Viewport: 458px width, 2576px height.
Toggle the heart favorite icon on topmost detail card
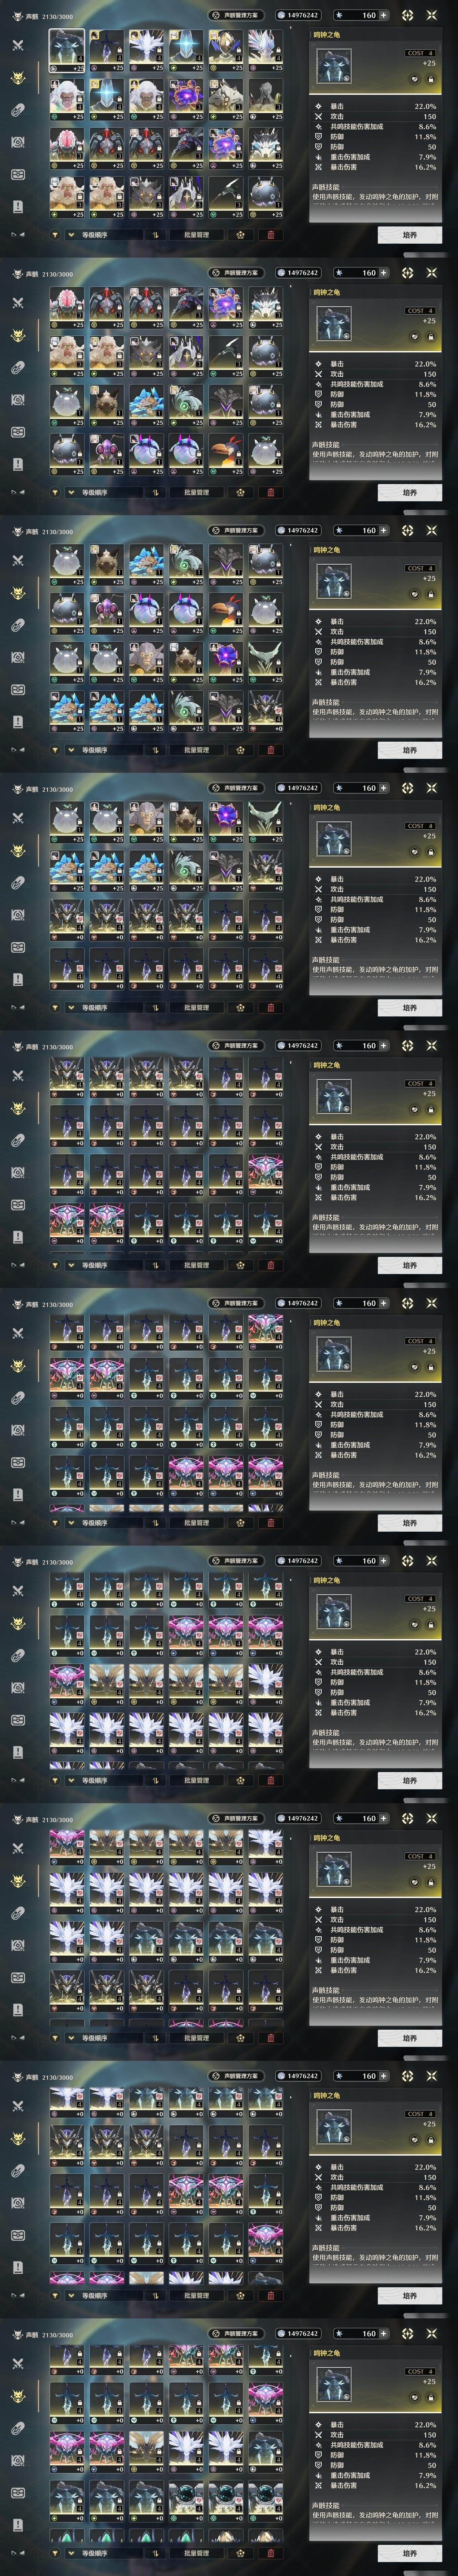415,79
